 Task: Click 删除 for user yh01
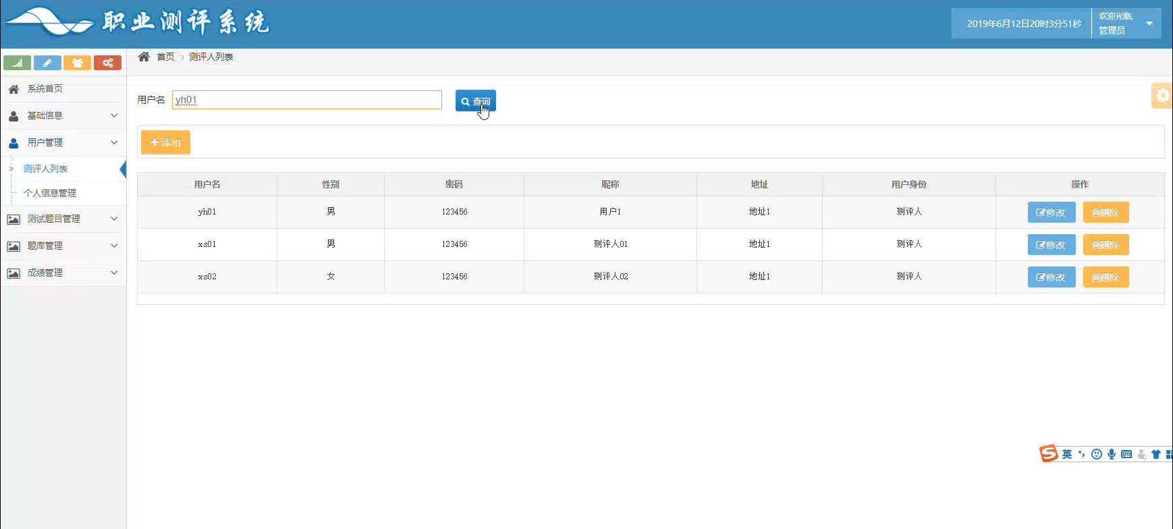click(x=1106, y=213)
